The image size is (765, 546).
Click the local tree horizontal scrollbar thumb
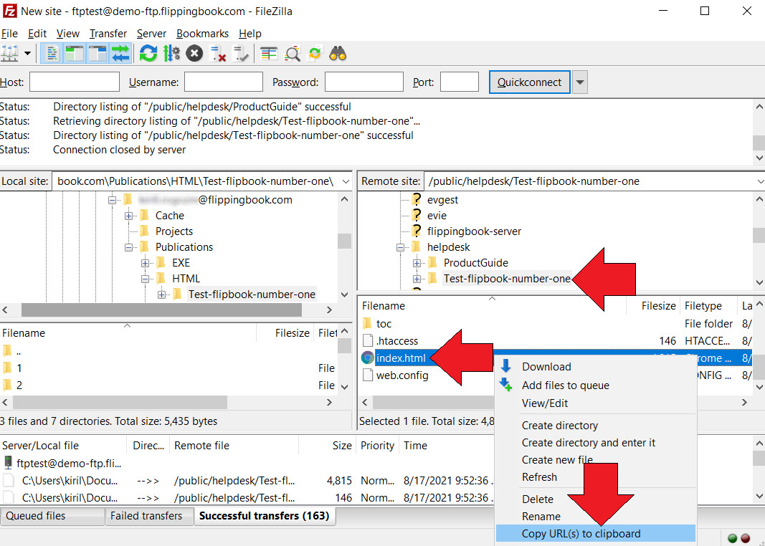161,310
